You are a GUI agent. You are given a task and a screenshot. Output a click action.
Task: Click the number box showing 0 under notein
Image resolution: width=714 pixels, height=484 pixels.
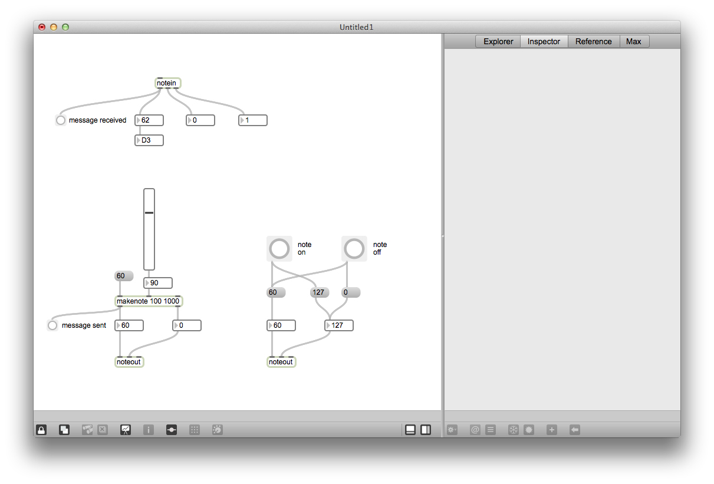click(x=200, y=120)
